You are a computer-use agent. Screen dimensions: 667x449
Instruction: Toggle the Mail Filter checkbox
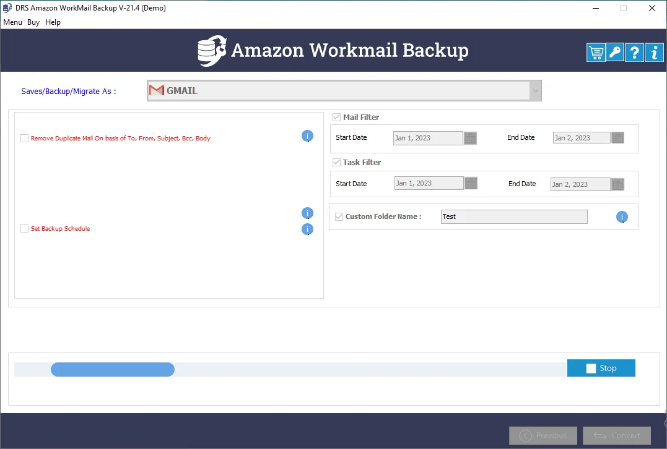pyautogui.click(x=336, y=118)
